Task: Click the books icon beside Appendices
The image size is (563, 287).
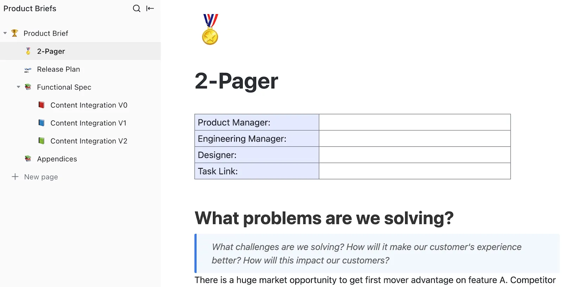Action: coord(28,159)
